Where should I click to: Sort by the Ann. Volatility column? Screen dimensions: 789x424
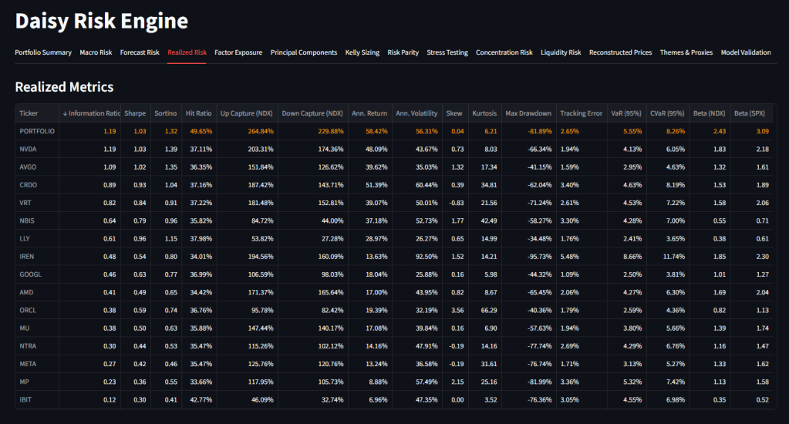coord(416,113)
